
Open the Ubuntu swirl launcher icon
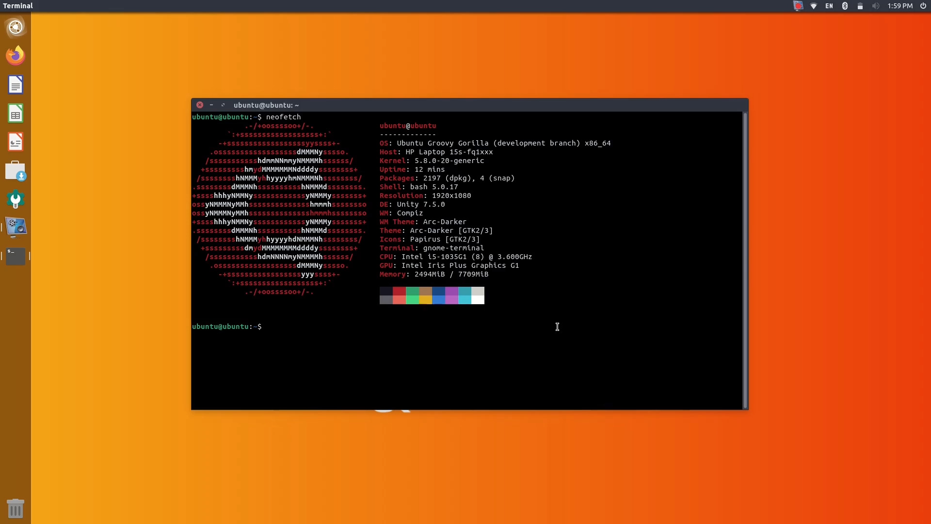[16, 28]
